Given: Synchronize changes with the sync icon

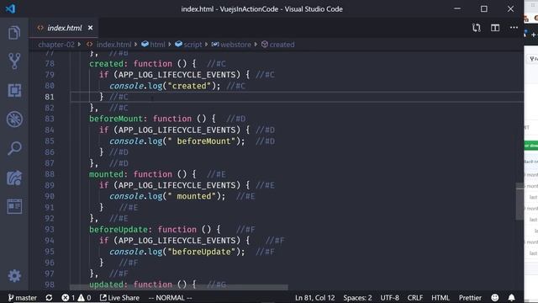Looking at the screenshot, I should click(x=49, y=297).
